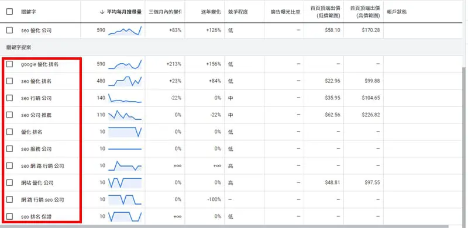Tick the 網站 優化 公司 checkbox

pyautogui.click(x=9, y=182)
